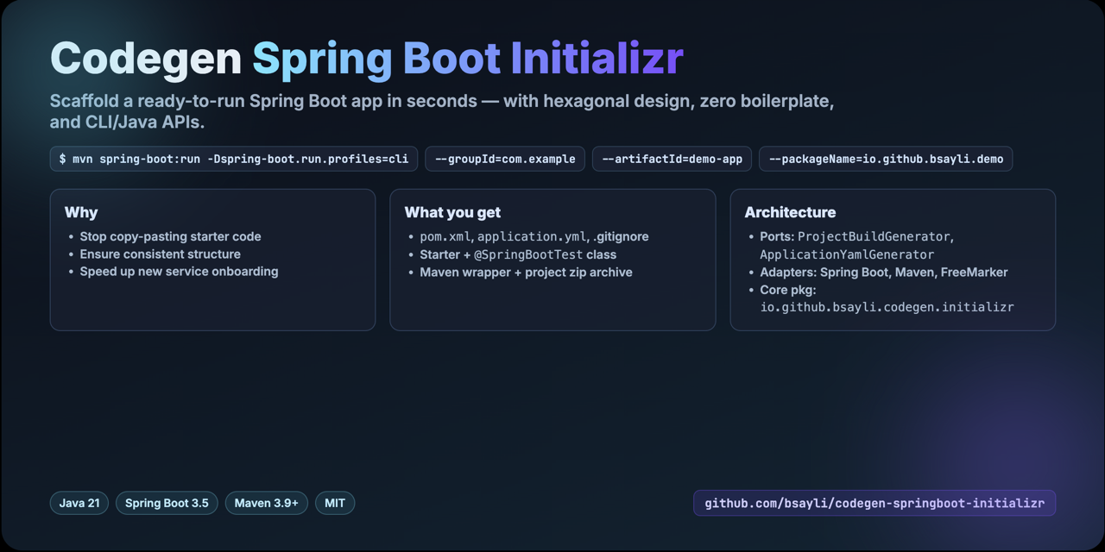Select the Stop copy-pasting starter code bullet
The height and width of the screenshot is (552, 1105).
(x=170, y=236)
